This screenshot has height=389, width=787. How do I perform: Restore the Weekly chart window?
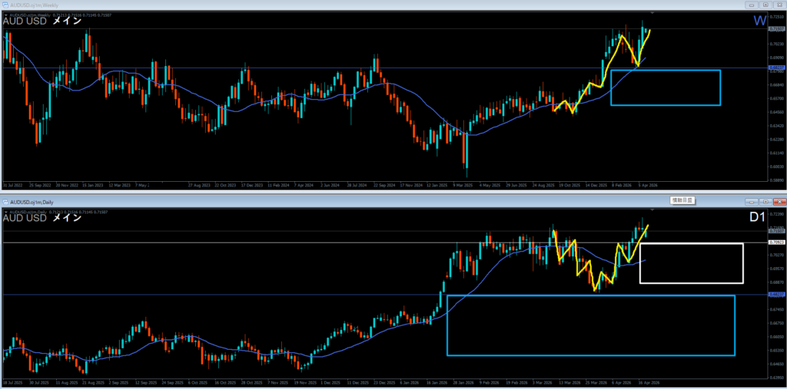pyautogui.click(x=765, y=5)
